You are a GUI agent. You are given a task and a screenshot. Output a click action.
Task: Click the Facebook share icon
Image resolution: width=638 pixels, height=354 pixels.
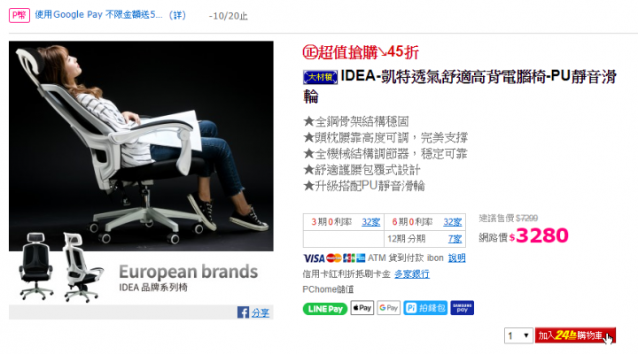tap(243, 312)
